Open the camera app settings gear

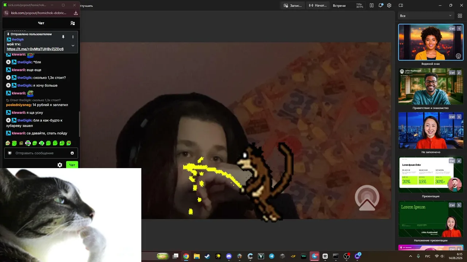click(x=389, y=5)
